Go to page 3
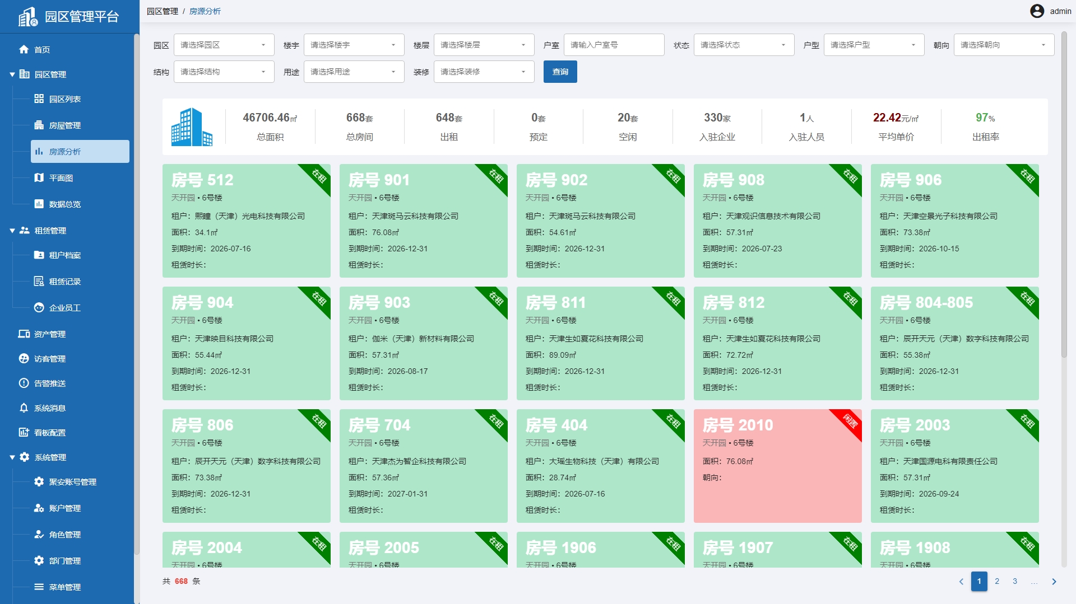The height and width of the screenshot is (604, 1076). tap(1014, 582)
